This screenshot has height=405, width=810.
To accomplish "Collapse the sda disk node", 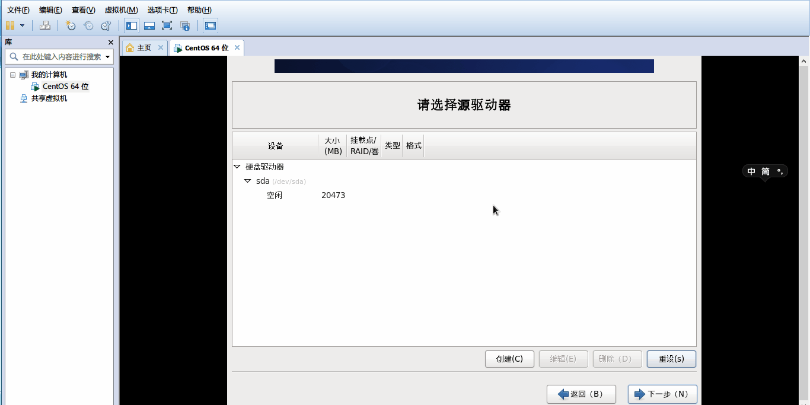I will 248,181.
